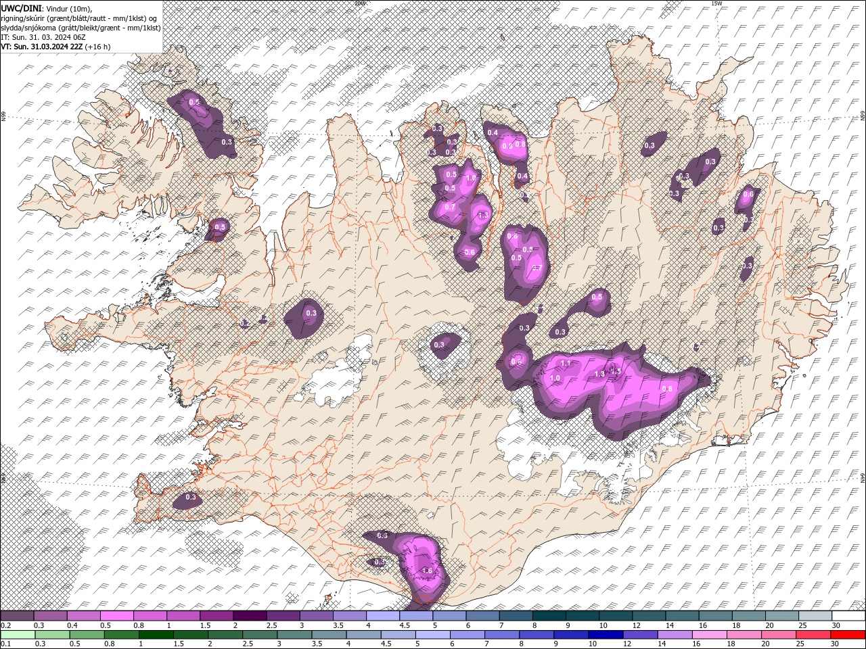The height and width of the screenshot is (649, 866).
Task: Click the 'slydda/snjókoma' legend description line
Action: tap(81, 28)
